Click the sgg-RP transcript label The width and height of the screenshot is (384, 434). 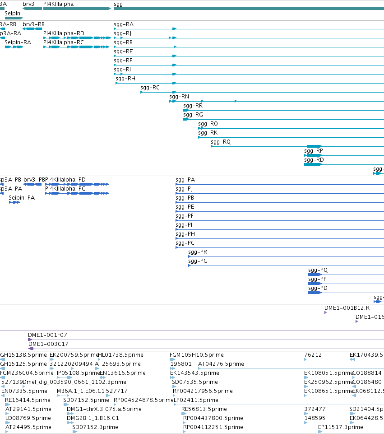pyautogui.click(x=314, y=151)
